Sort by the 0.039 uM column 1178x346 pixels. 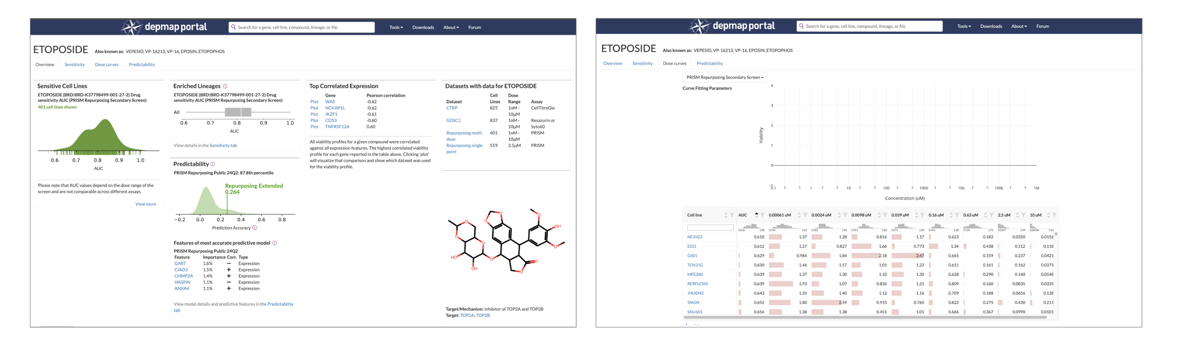(x=916, y=215)
